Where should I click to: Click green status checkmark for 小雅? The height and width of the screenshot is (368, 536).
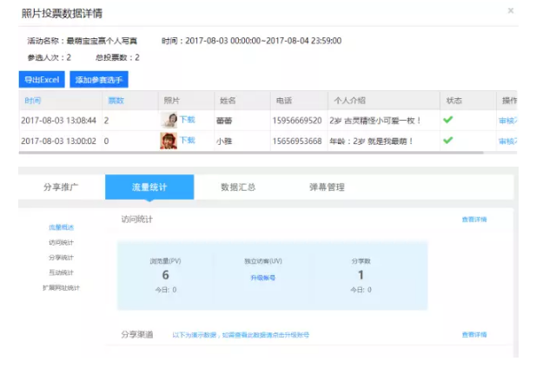coord(447,140)
